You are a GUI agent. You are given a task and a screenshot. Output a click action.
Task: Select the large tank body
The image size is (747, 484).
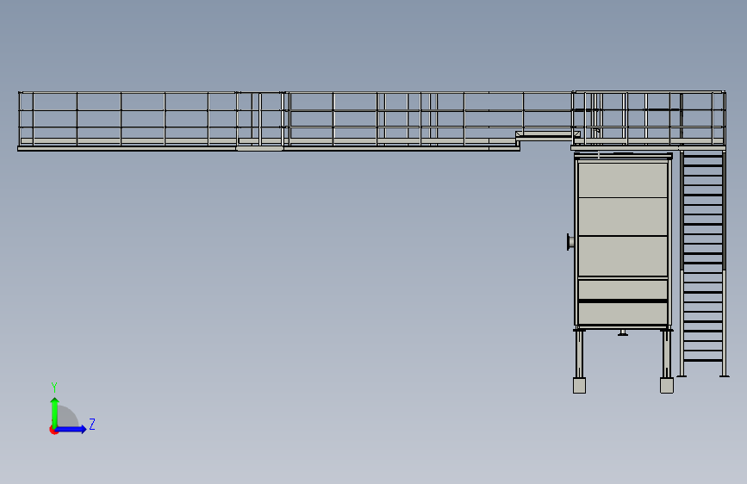point(623,242)
